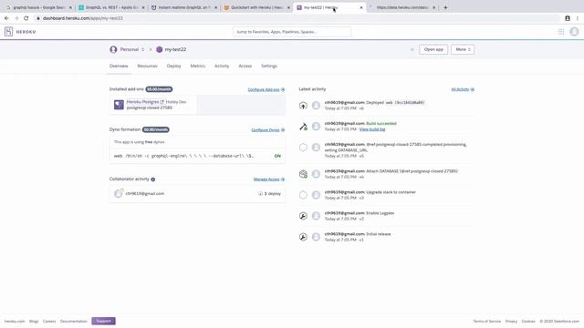Click the Configure Dynos link
This screenshot has width=584, height=328.
267,130
